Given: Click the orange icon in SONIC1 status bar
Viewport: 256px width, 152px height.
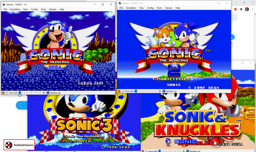Looking at the screenshot, I should coord(3,93).
